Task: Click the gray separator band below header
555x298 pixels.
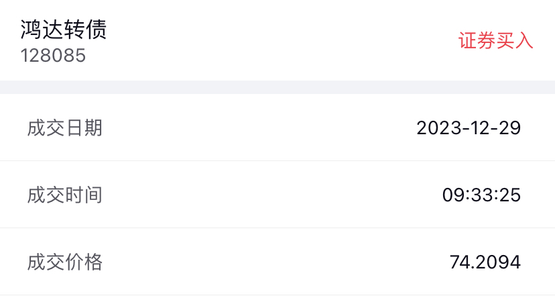Action: (277, 87)
